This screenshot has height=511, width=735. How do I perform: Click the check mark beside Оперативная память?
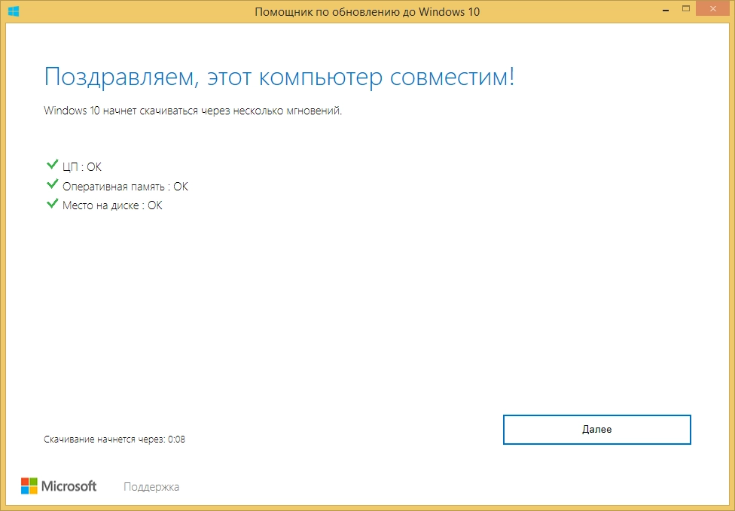pyautogui.click(x=53, y=184)
